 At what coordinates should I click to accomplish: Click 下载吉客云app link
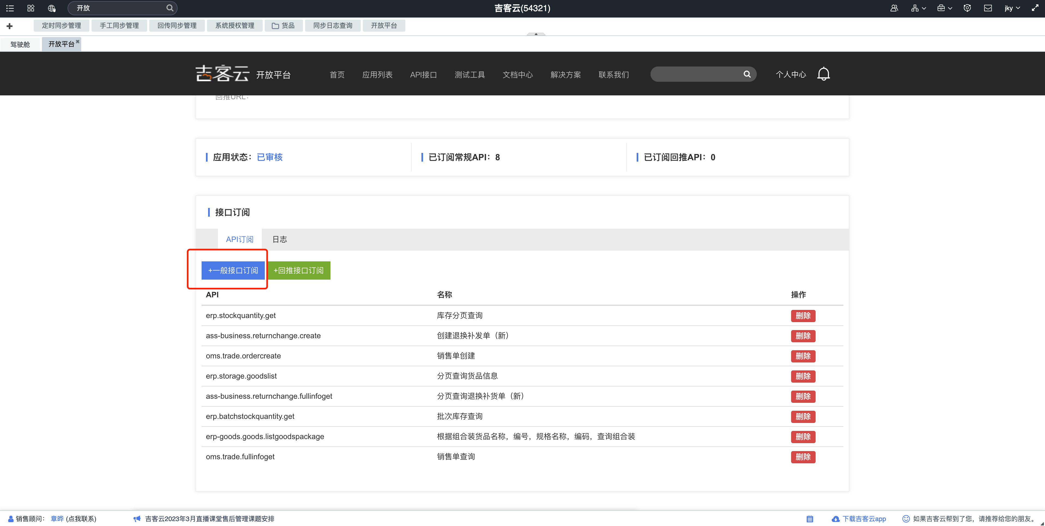pyautogui.click(x=864, y=519)
